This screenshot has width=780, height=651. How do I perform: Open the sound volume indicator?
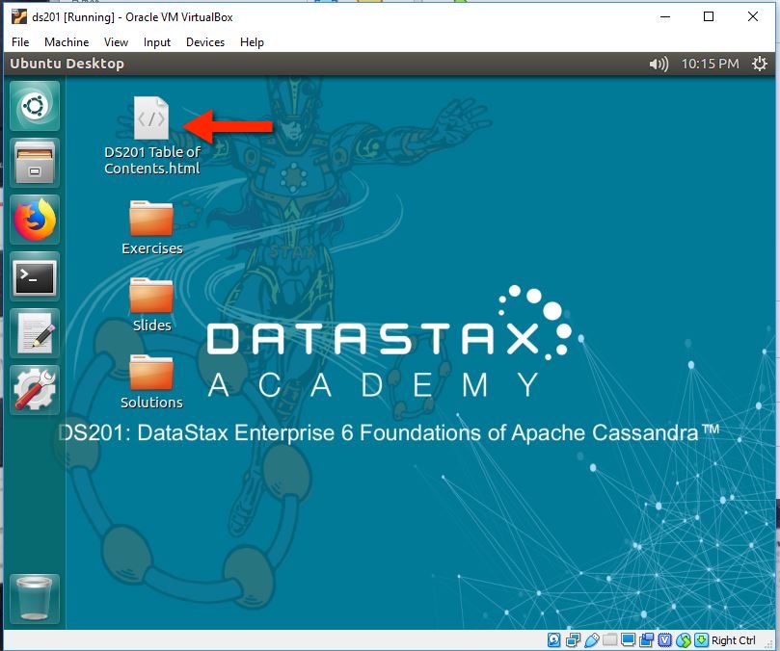click(x=659, y=64)
